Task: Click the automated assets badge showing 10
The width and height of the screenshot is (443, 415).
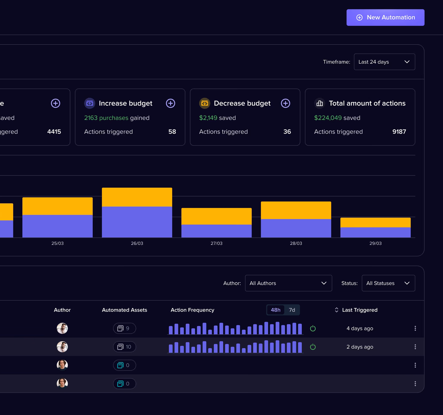Action: [124, 347]
